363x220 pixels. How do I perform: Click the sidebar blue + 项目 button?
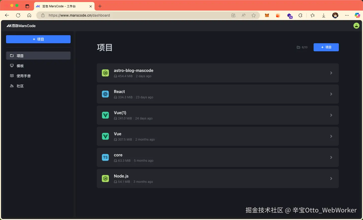[x=38, y=39]
